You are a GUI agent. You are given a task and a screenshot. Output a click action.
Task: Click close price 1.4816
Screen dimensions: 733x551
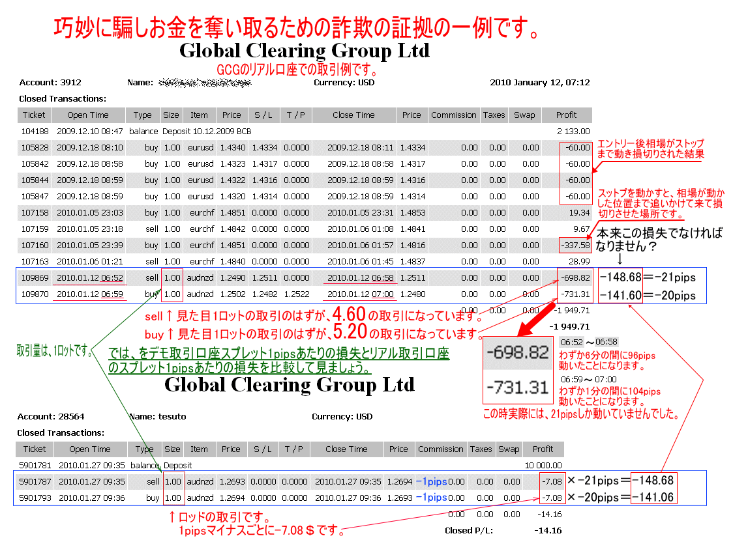pyautogui.click(x=413, y=245)
